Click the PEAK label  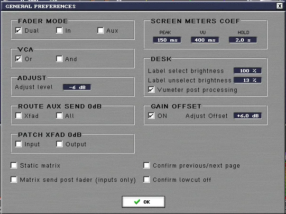pyautogui.click(x=165, y=32)
